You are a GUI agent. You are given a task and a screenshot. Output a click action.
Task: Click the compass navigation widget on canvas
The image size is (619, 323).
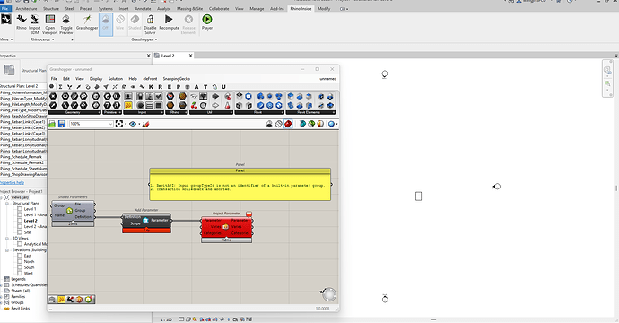tap(328, 294)
